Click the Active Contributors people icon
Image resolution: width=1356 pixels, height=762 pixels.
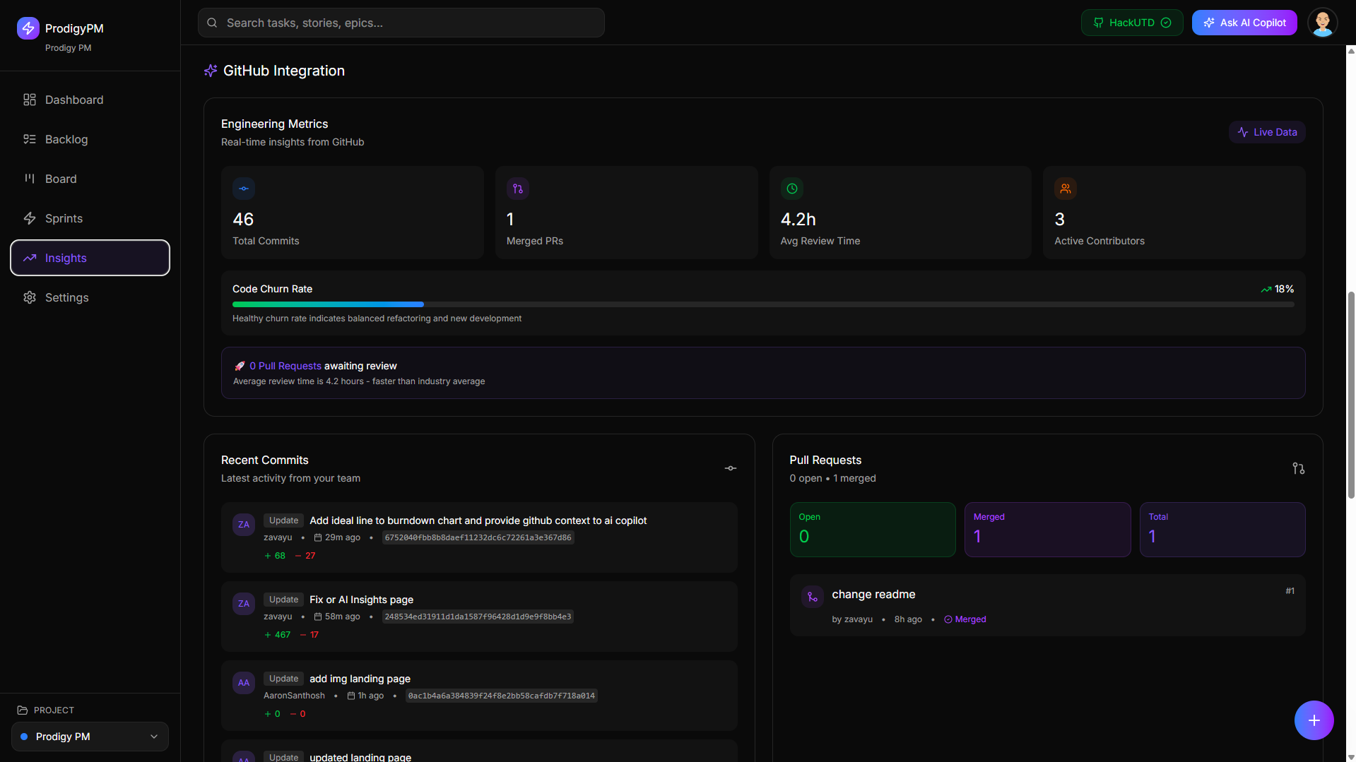(1066, 189)
